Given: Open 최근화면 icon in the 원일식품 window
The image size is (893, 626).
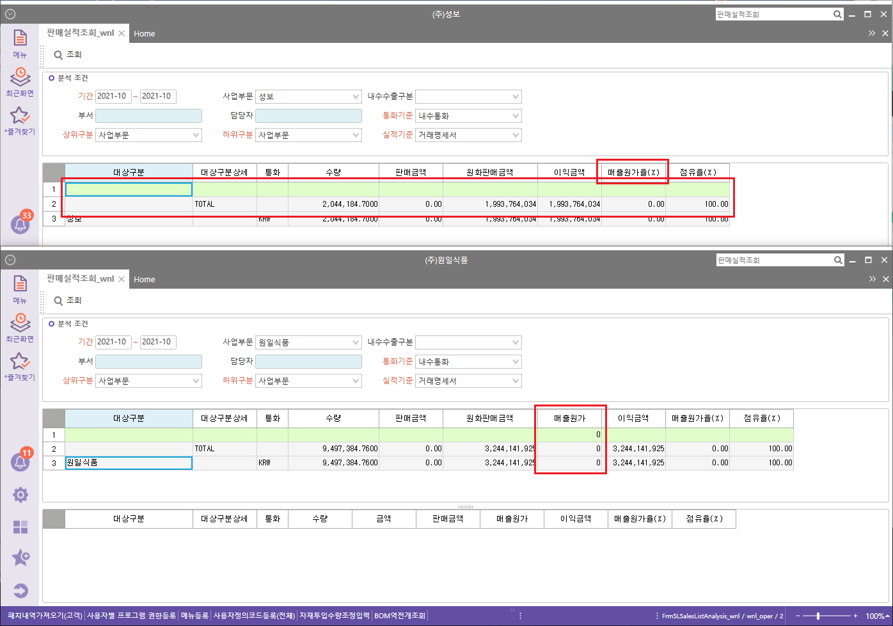Looking at the screenshot, I should pyautogui.click(x=20, y=323).
